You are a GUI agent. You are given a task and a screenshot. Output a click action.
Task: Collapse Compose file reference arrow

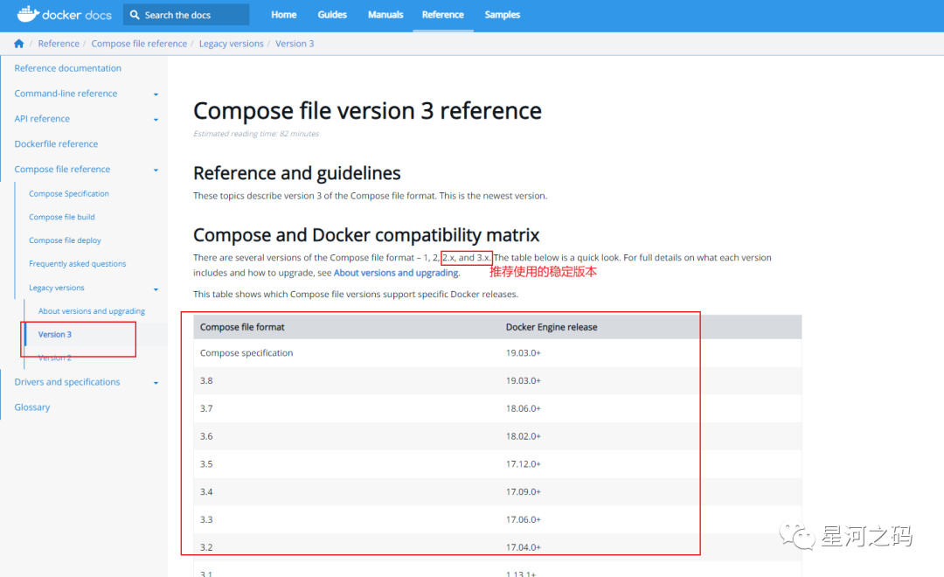pos(156,170)
